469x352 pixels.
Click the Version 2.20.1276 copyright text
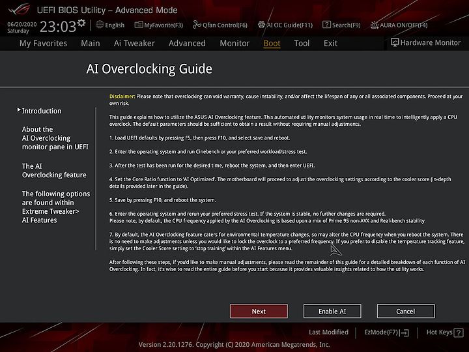click(234, 345)
